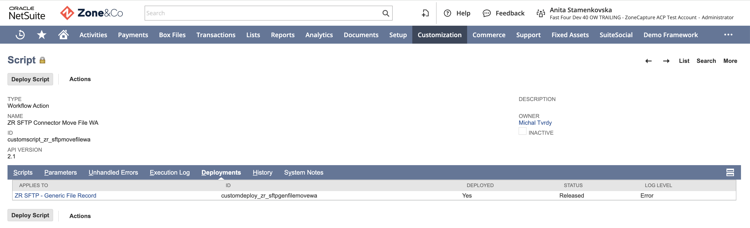Image resolution: width=750 pixels, height=228 pixels.
Task: Open the Recent Records clock icon
Action: click(x=20, y=35)
